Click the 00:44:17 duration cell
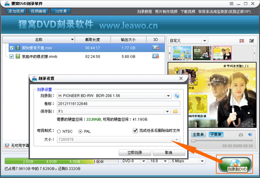This screenshot has height=178, width=260. [x=93, y=48]
